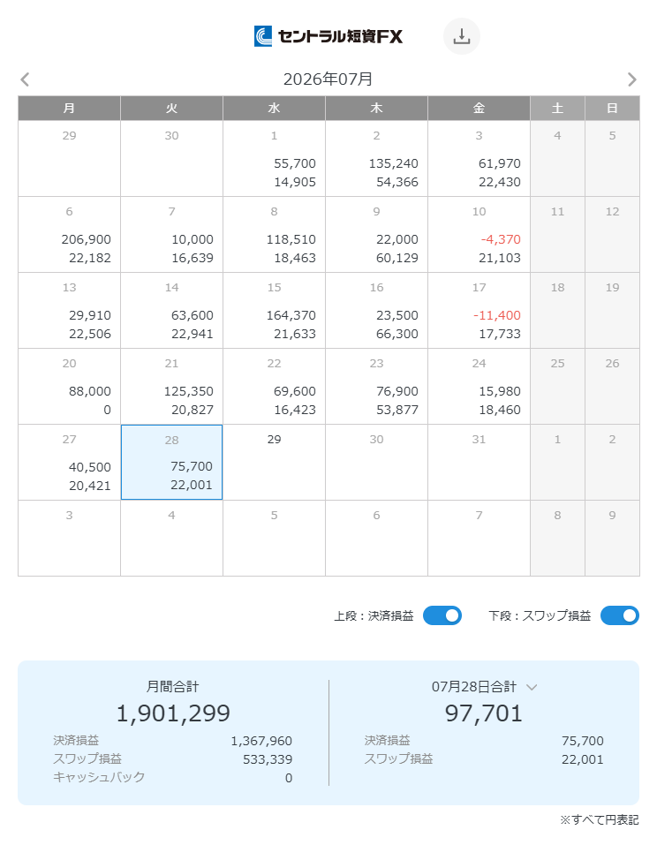Screen dimensions: 657x845
Task: Select July 10 showing -4,370 loss
Action: [479, 234]
